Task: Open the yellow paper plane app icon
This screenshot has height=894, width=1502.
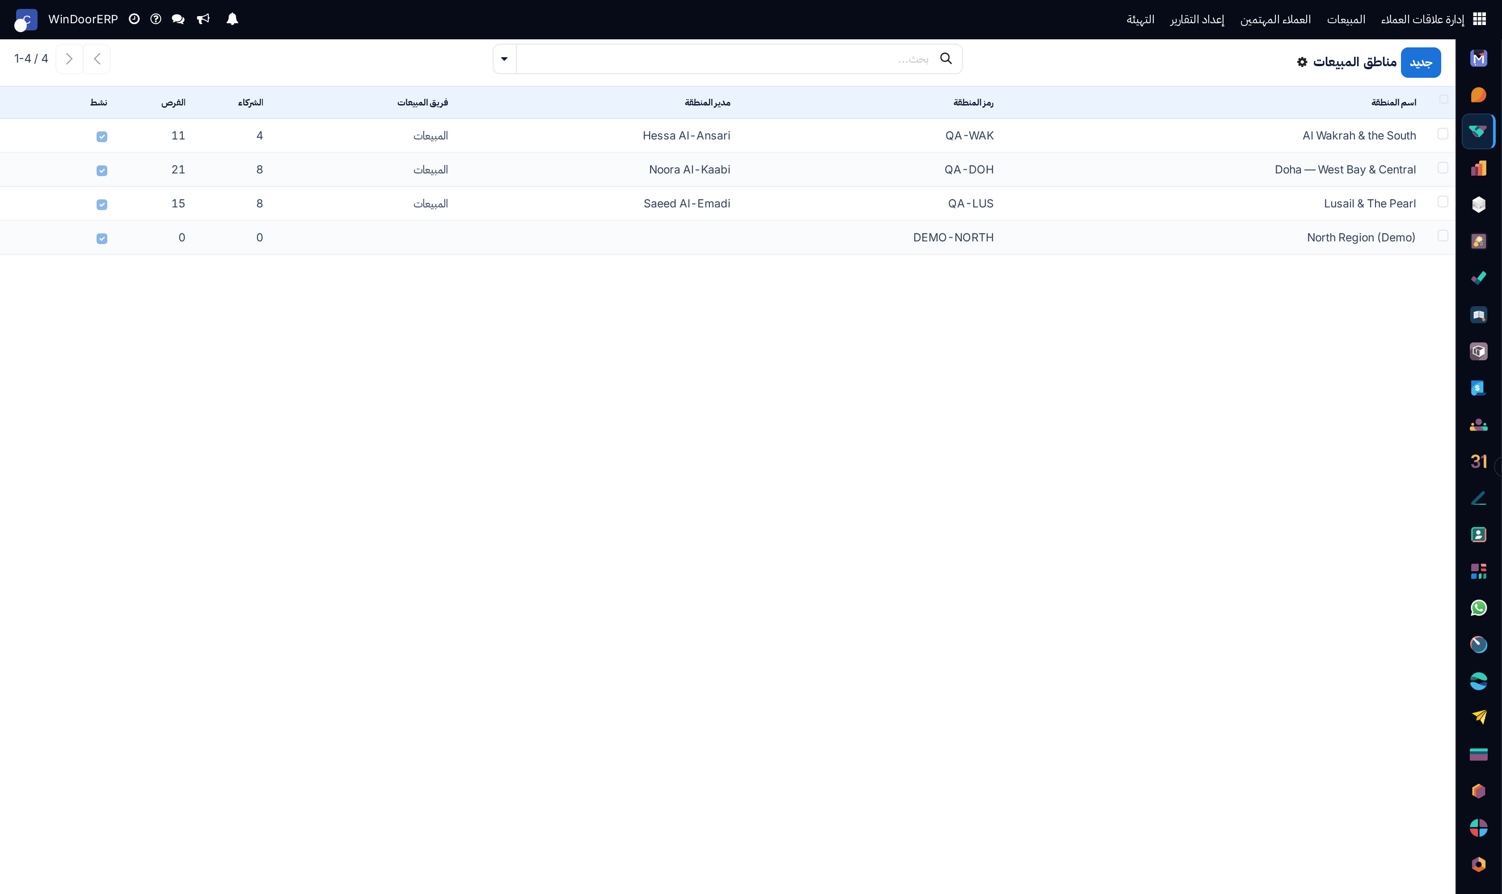Action: point(1478,717)
